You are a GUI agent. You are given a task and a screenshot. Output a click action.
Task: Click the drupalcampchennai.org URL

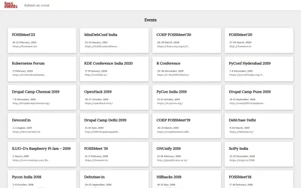pos(31,103)
